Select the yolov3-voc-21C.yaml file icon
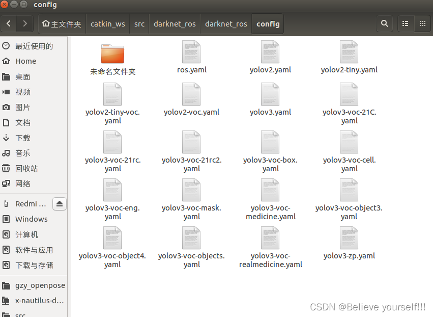The width and height of the screenshot is (433, 317). [349, 94]
